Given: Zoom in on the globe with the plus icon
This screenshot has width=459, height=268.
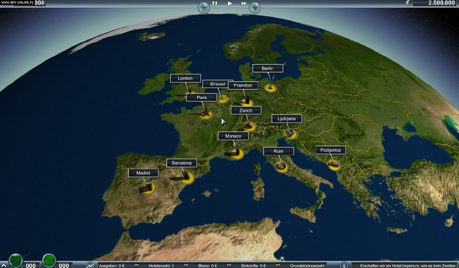Looking at the screenshot, I should point(254,7).
